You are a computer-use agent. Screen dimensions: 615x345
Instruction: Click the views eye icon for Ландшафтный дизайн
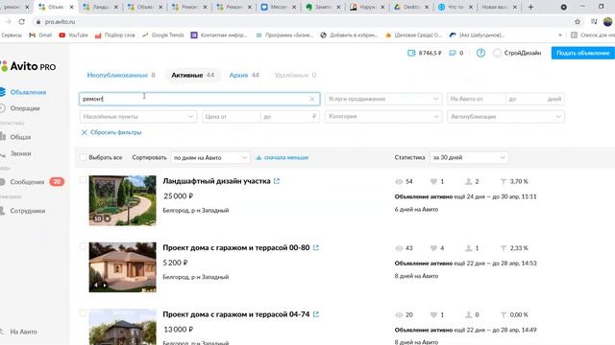[399, 181]
